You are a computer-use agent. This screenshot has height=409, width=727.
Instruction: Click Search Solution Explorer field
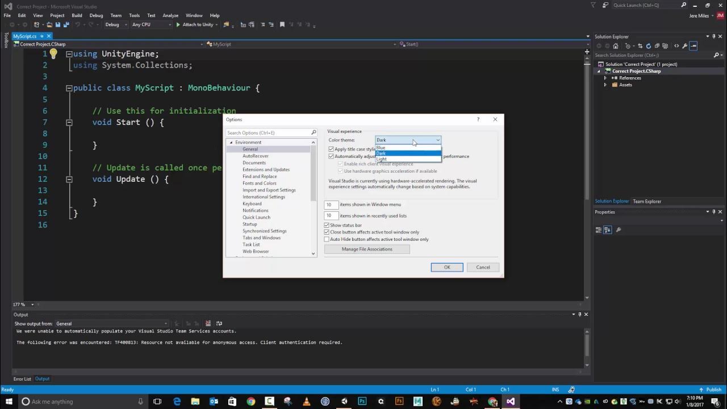click(658, 55)
